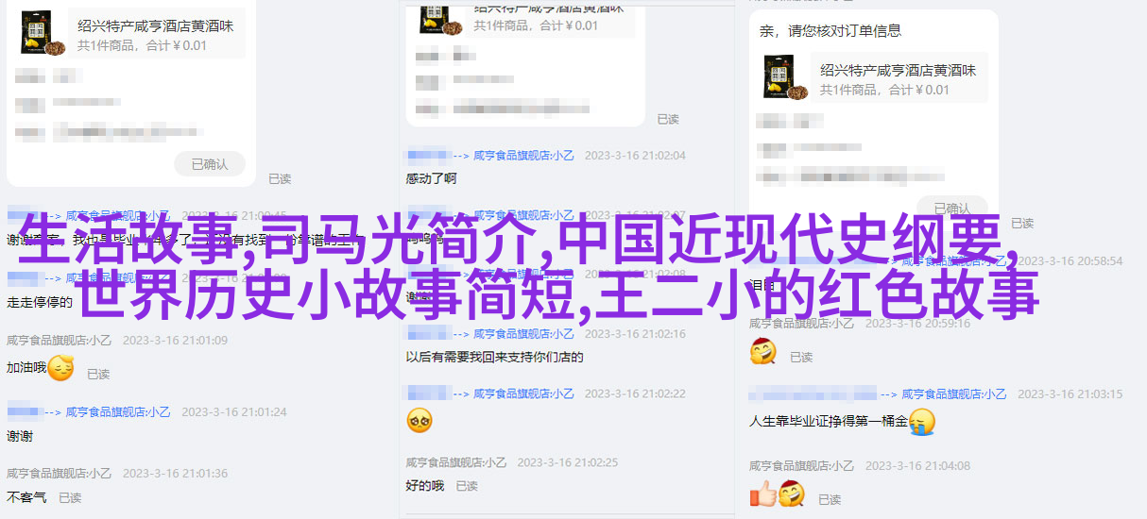Viewport: 1147px width, 519px height.
Task: Select the message 感动了啊
Action: 432,178
